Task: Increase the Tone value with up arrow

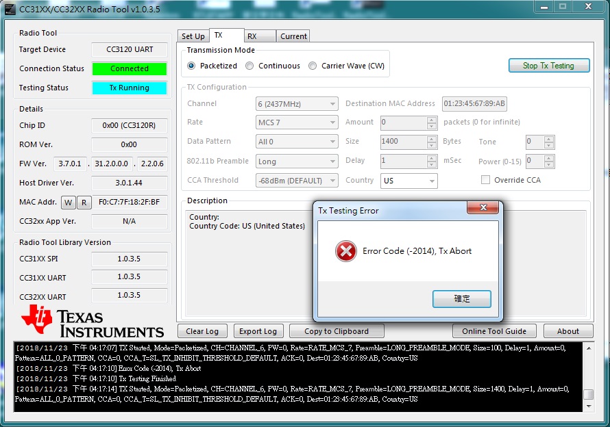Action: [x=549, y=139]
